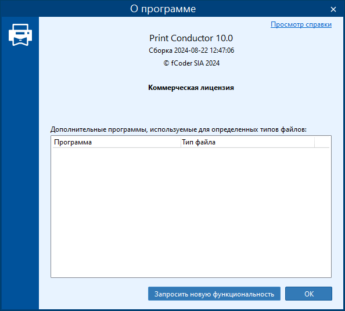Sort by the "Программа" column header
The width and height of the screenshot is (345, 311).
tap(117, 142)
